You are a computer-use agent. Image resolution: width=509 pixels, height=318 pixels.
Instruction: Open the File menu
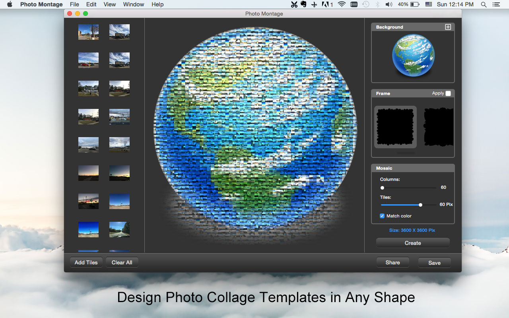pyautogui.click(x=74, y=4)
